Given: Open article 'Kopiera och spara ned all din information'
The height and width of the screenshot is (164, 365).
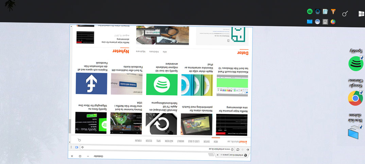Looking at the screenshot, I should point(93,66).
